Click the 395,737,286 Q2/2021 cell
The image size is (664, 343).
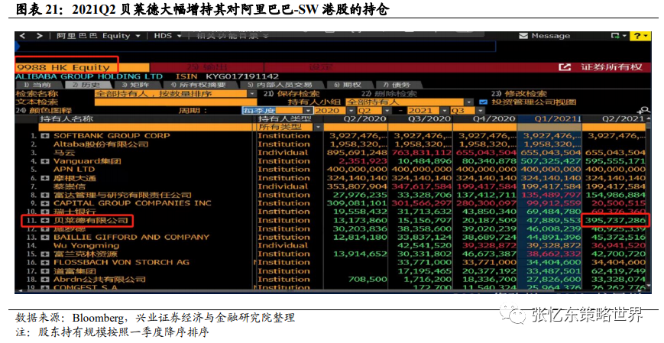tap(615, 221)
